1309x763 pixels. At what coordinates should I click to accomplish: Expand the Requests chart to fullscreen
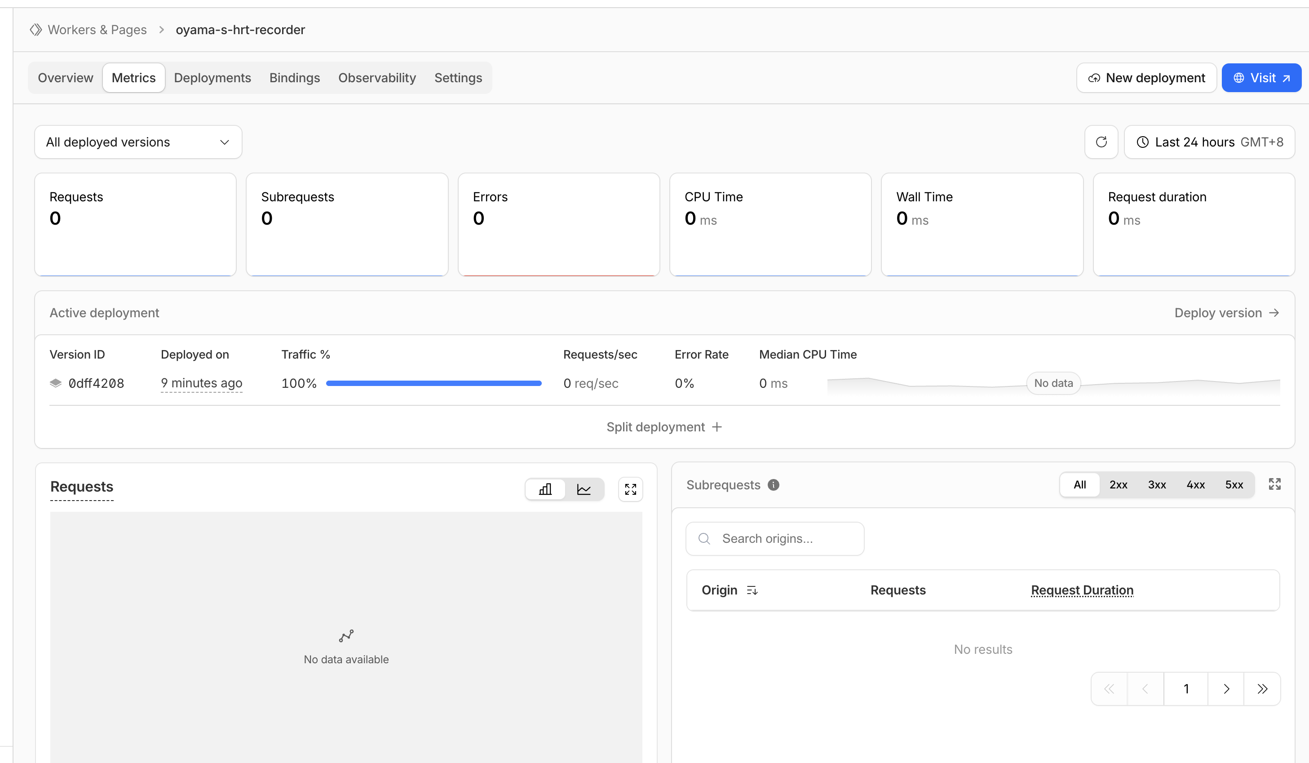tap(630, 489)
